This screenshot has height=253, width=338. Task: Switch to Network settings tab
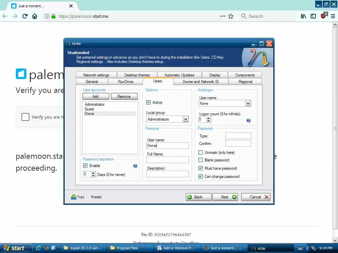pyautogui.click(x=96, y=75)
